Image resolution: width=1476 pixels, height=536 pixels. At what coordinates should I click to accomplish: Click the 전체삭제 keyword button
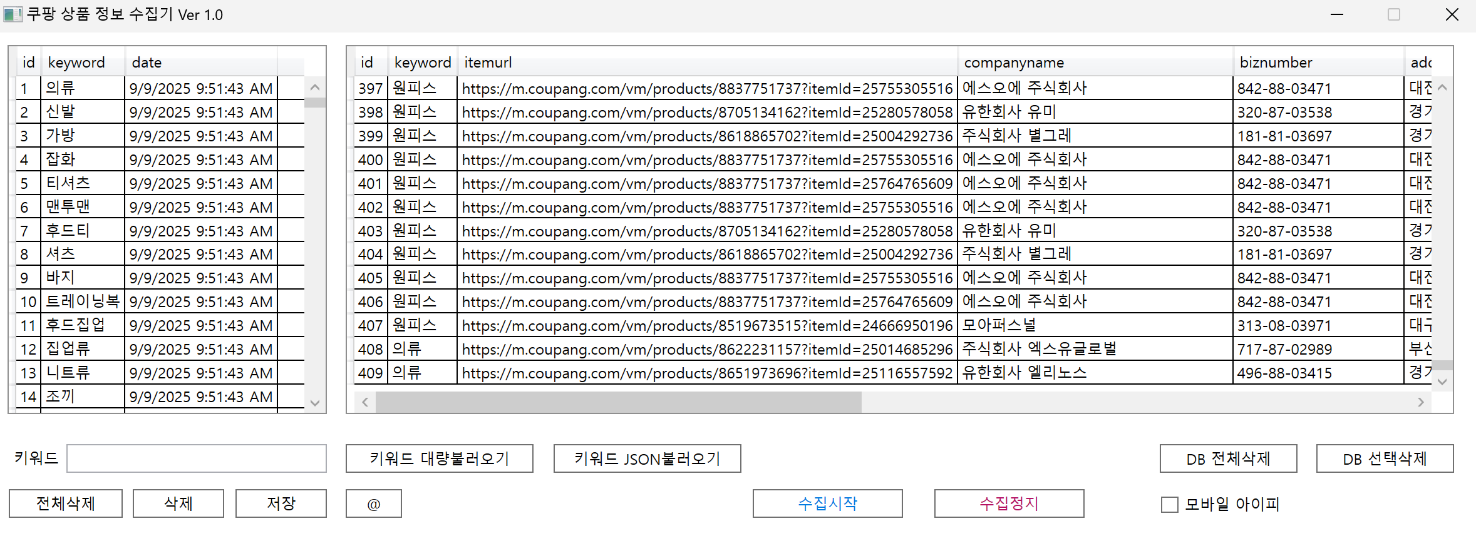66,503
